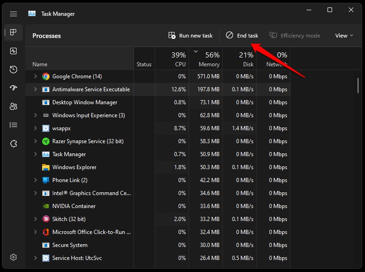Open the Performance page in sidebar
Screen dimensions: 365x272
13,51
